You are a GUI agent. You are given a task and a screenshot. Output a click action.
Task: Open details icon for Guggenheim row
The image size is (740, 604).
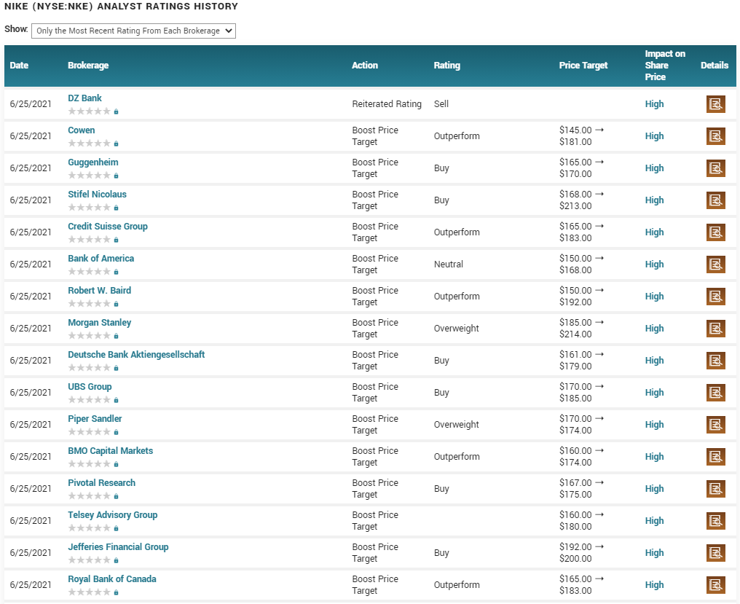click(715, 168)
